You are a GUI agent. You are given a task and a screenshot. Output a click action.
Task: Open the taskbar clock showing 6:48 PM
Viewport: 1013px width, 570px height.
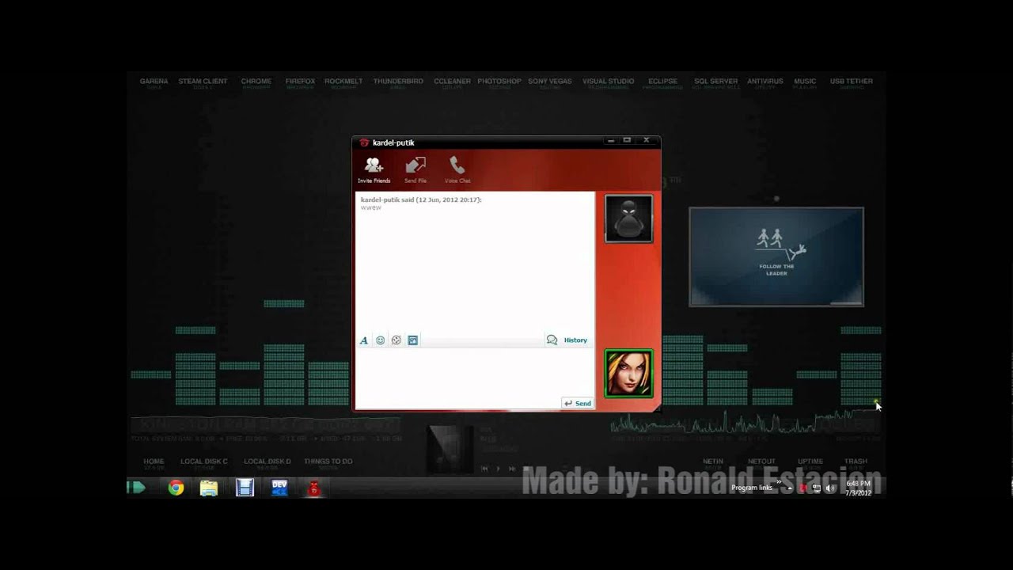point(858,488)
